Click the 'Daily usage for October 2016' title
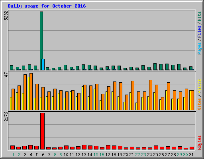Viewport: 204px width, 159px height. point(47,6)
